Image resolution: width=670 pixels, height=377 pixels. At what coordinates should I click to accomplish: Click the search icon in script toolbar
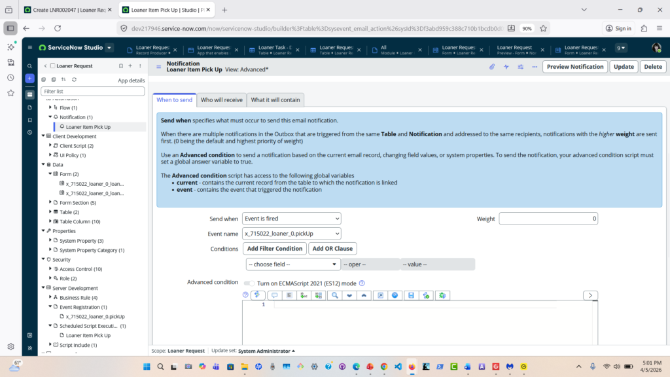[x=334, y=296]
